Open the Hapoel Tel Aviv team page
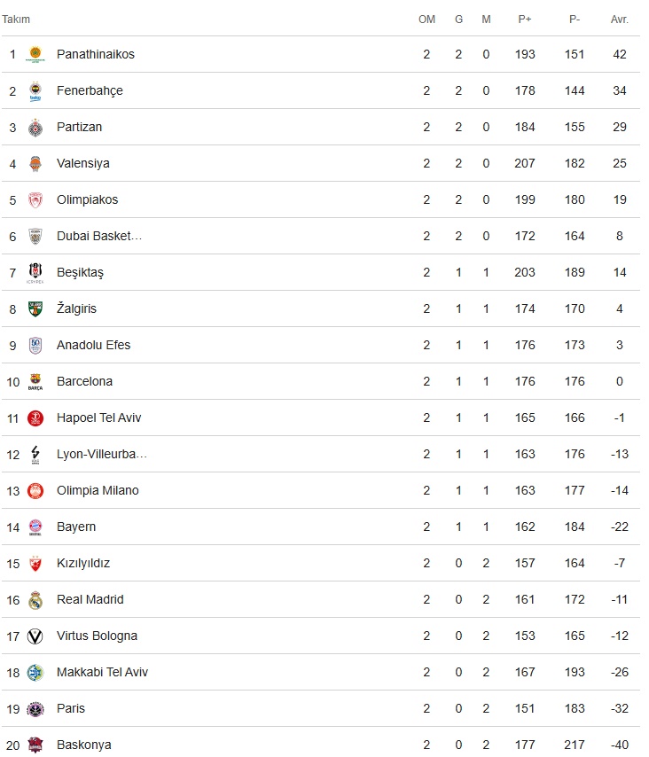Viewport: 649px width, 757px height. coord(99,418)
